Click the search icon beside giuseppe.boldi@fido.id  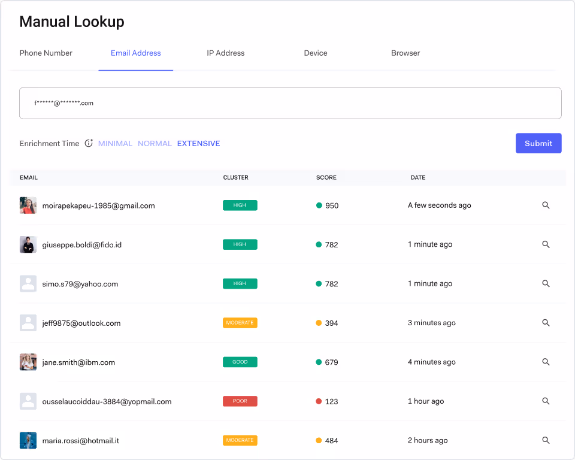(x=546, y=244)
